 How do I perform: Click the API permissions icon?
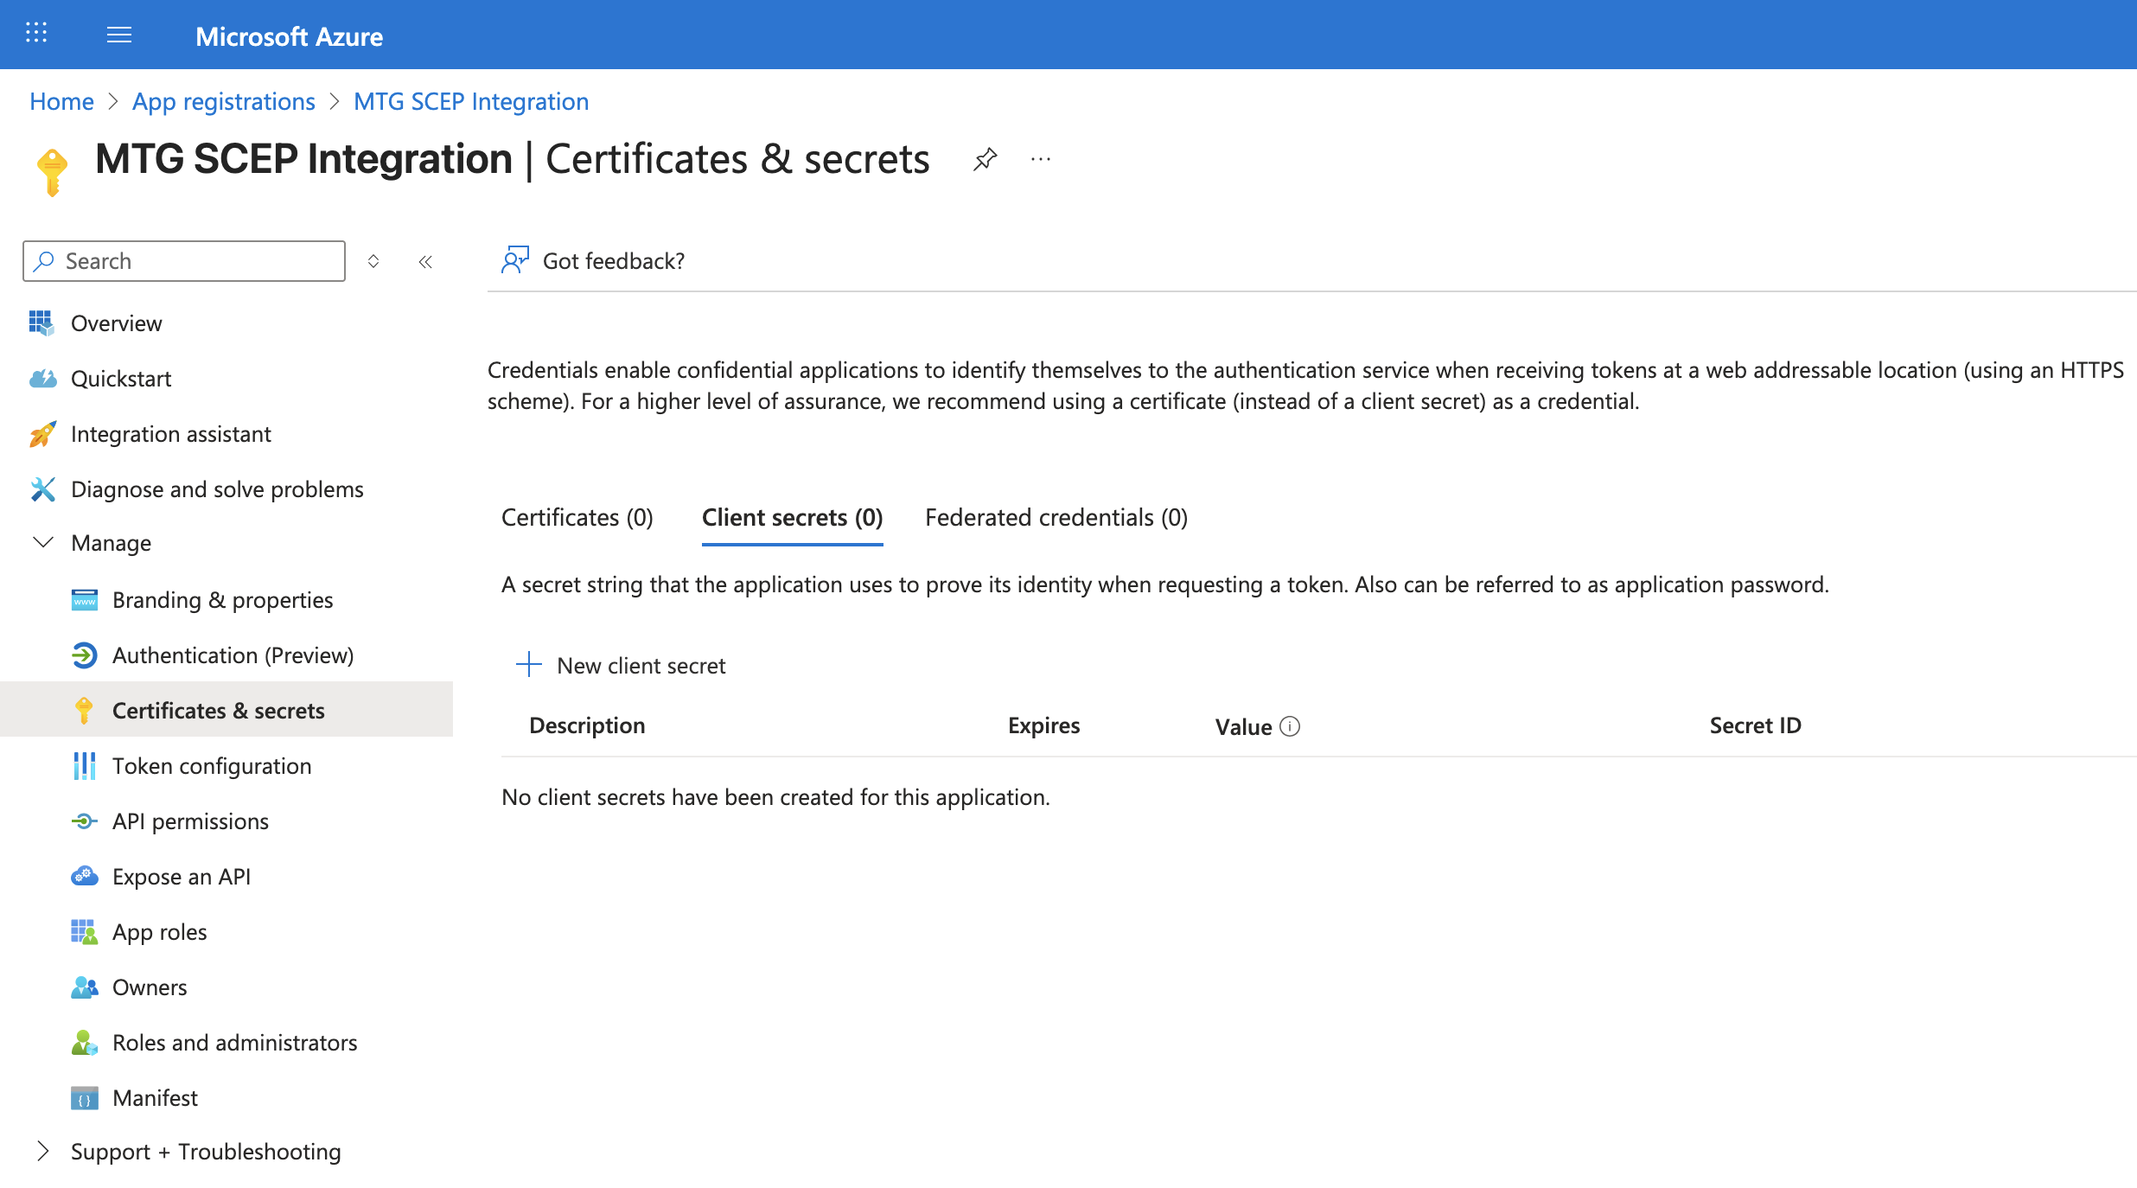[x=84, y=821]
